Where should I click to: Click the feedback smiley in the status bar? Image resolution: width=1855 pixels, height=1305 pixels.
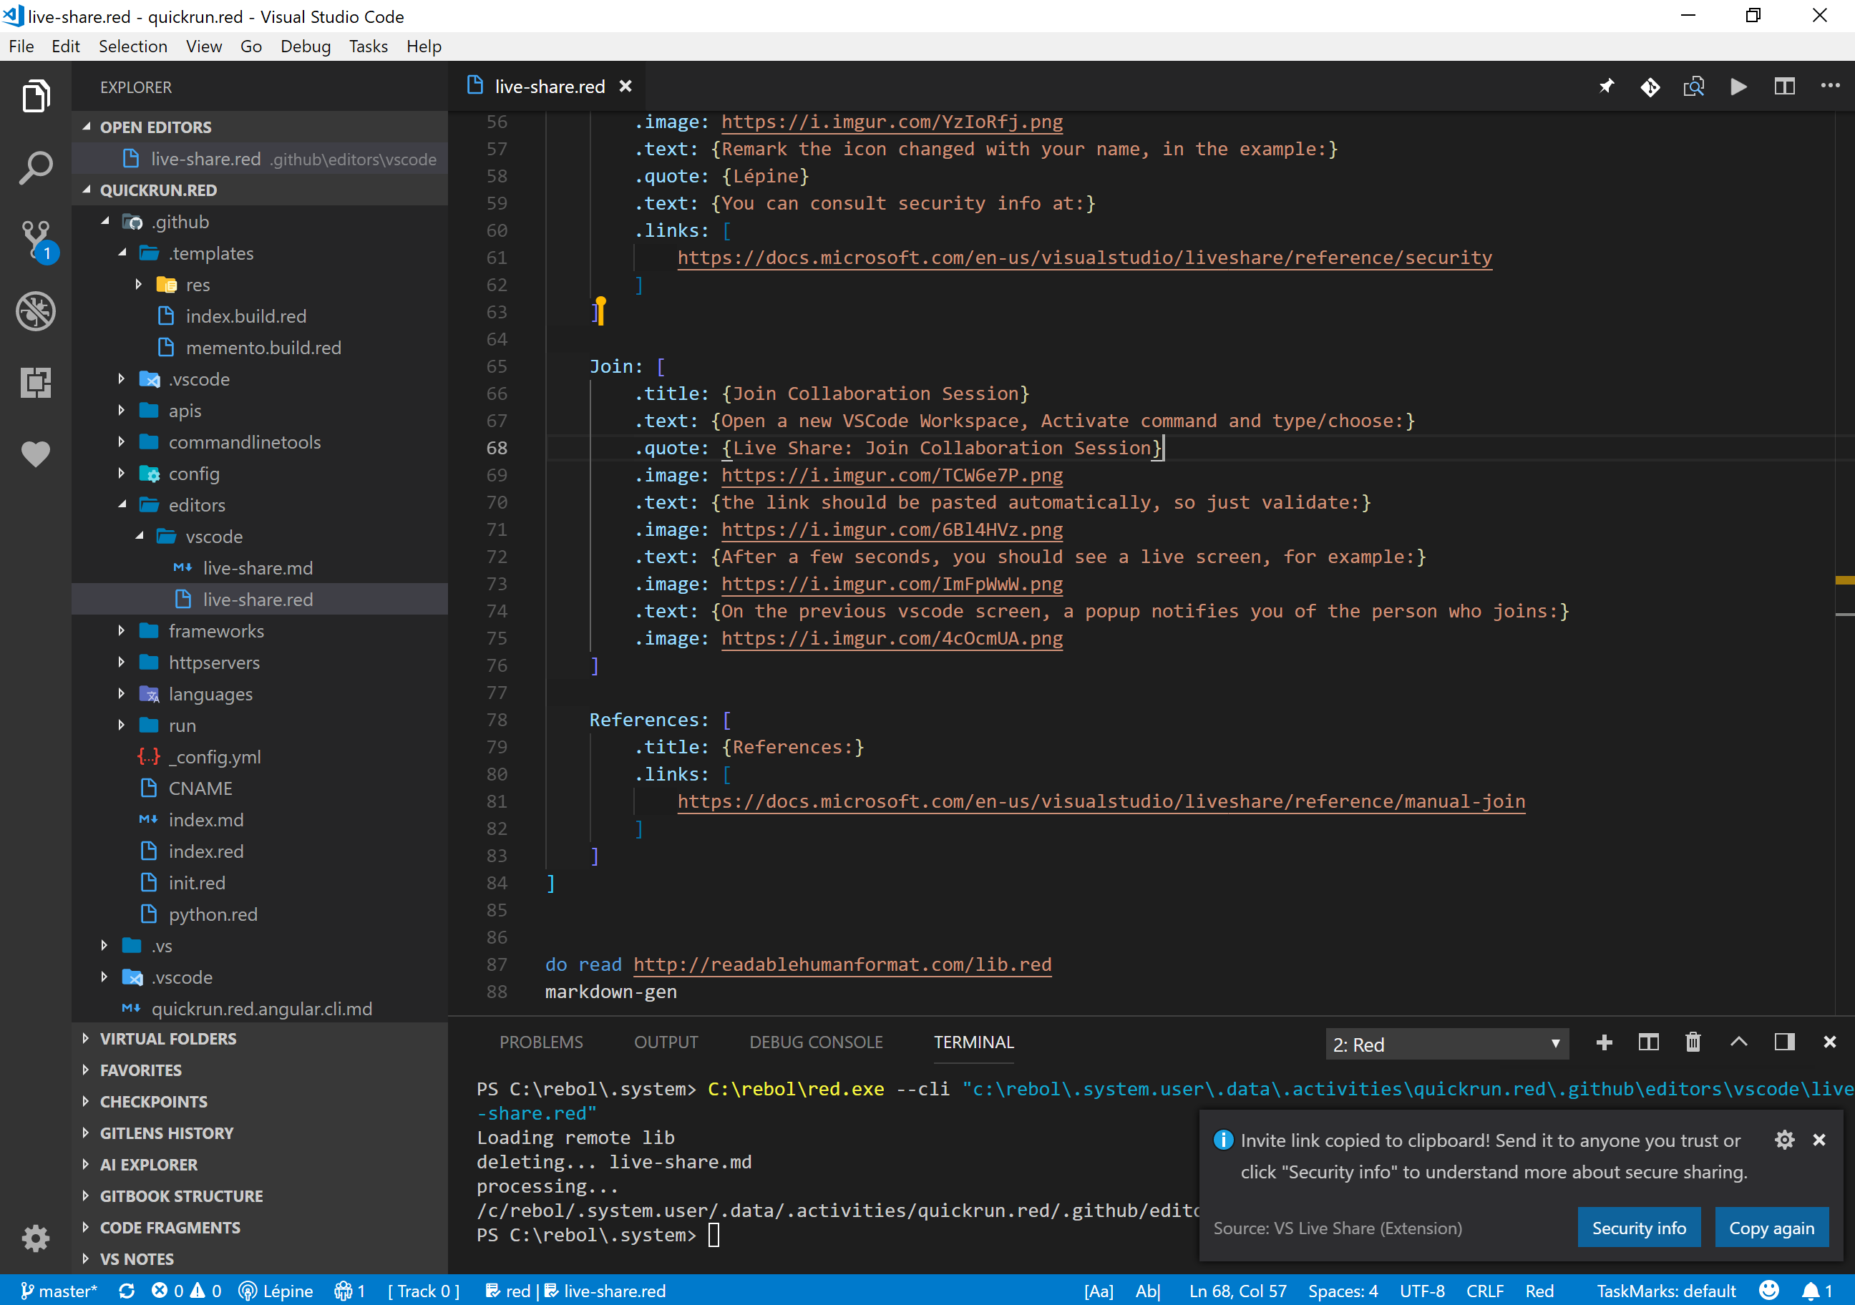1768,1291
